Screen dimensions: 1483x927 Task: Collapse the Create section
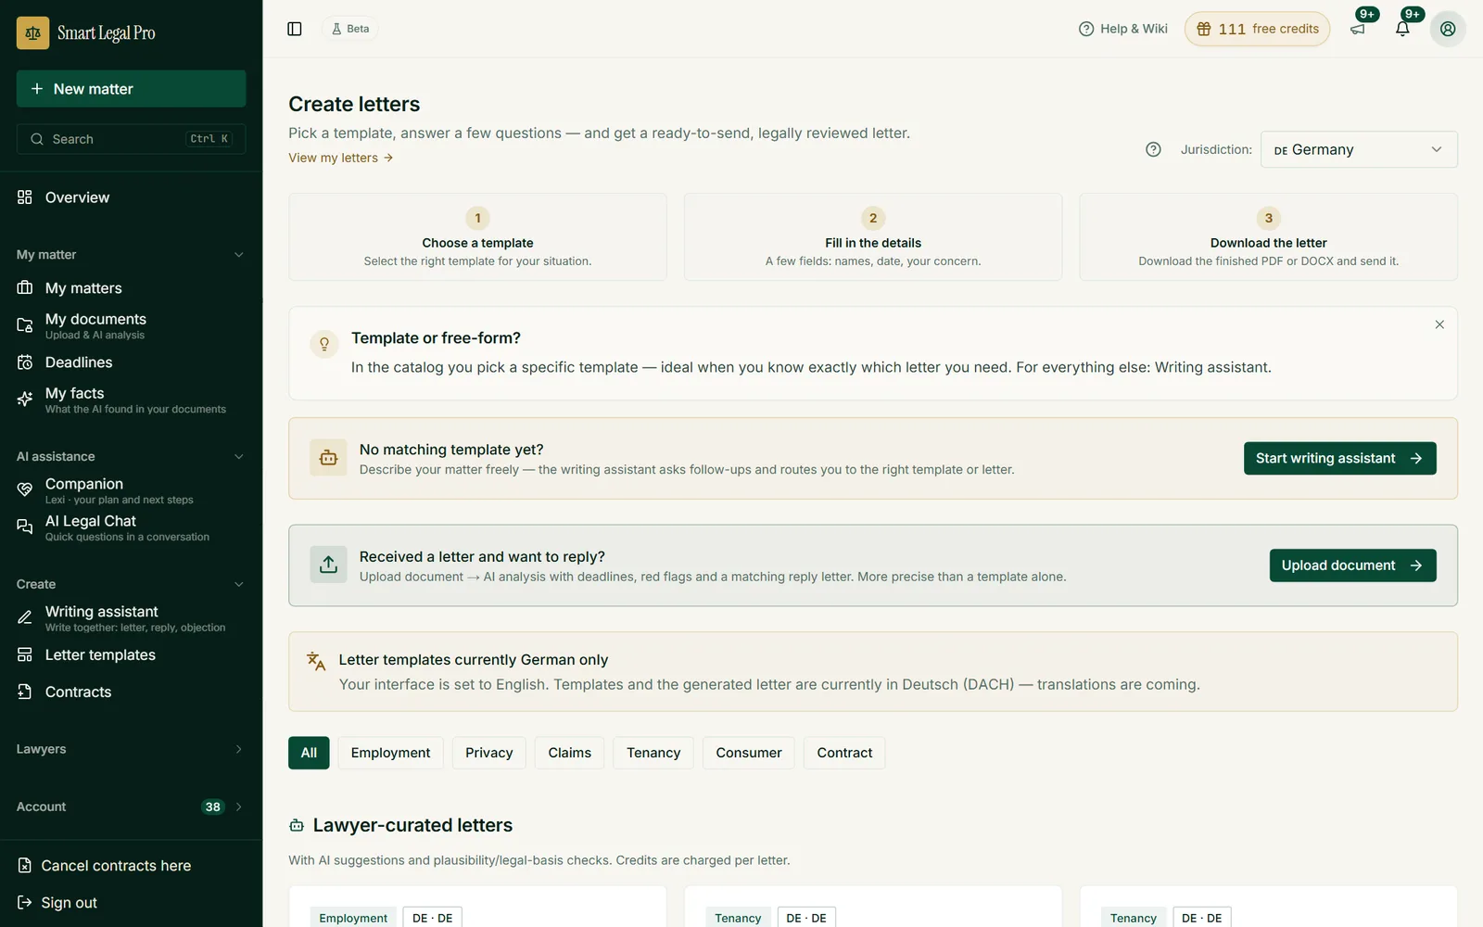click(x=131, y=585)
